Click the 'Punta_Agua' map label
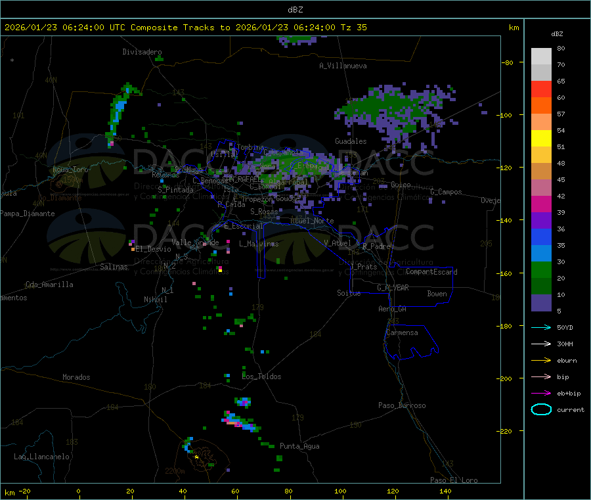This screenshot has height=500, width=591. (x=299, y=446)
